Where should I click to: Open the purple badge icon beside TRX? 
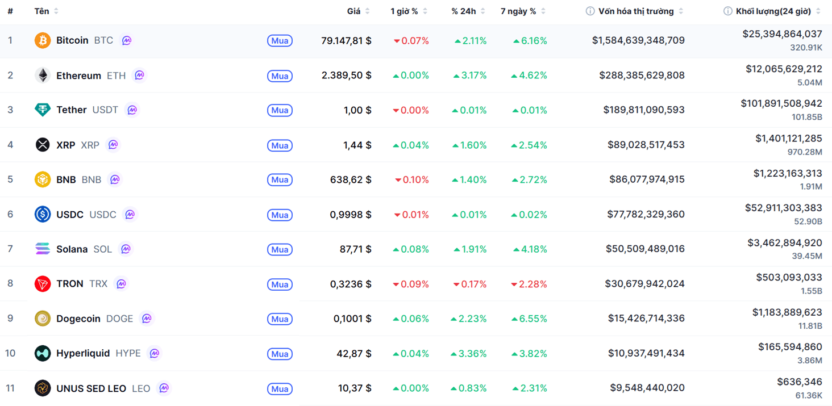point(121,283)
